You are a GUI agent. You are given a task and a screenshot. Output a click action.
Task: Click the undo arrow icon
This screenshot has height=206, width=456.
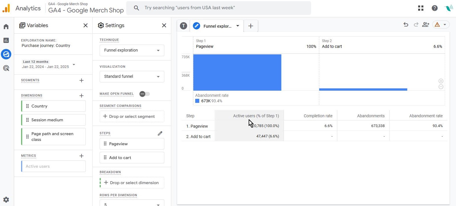(406, 25)
